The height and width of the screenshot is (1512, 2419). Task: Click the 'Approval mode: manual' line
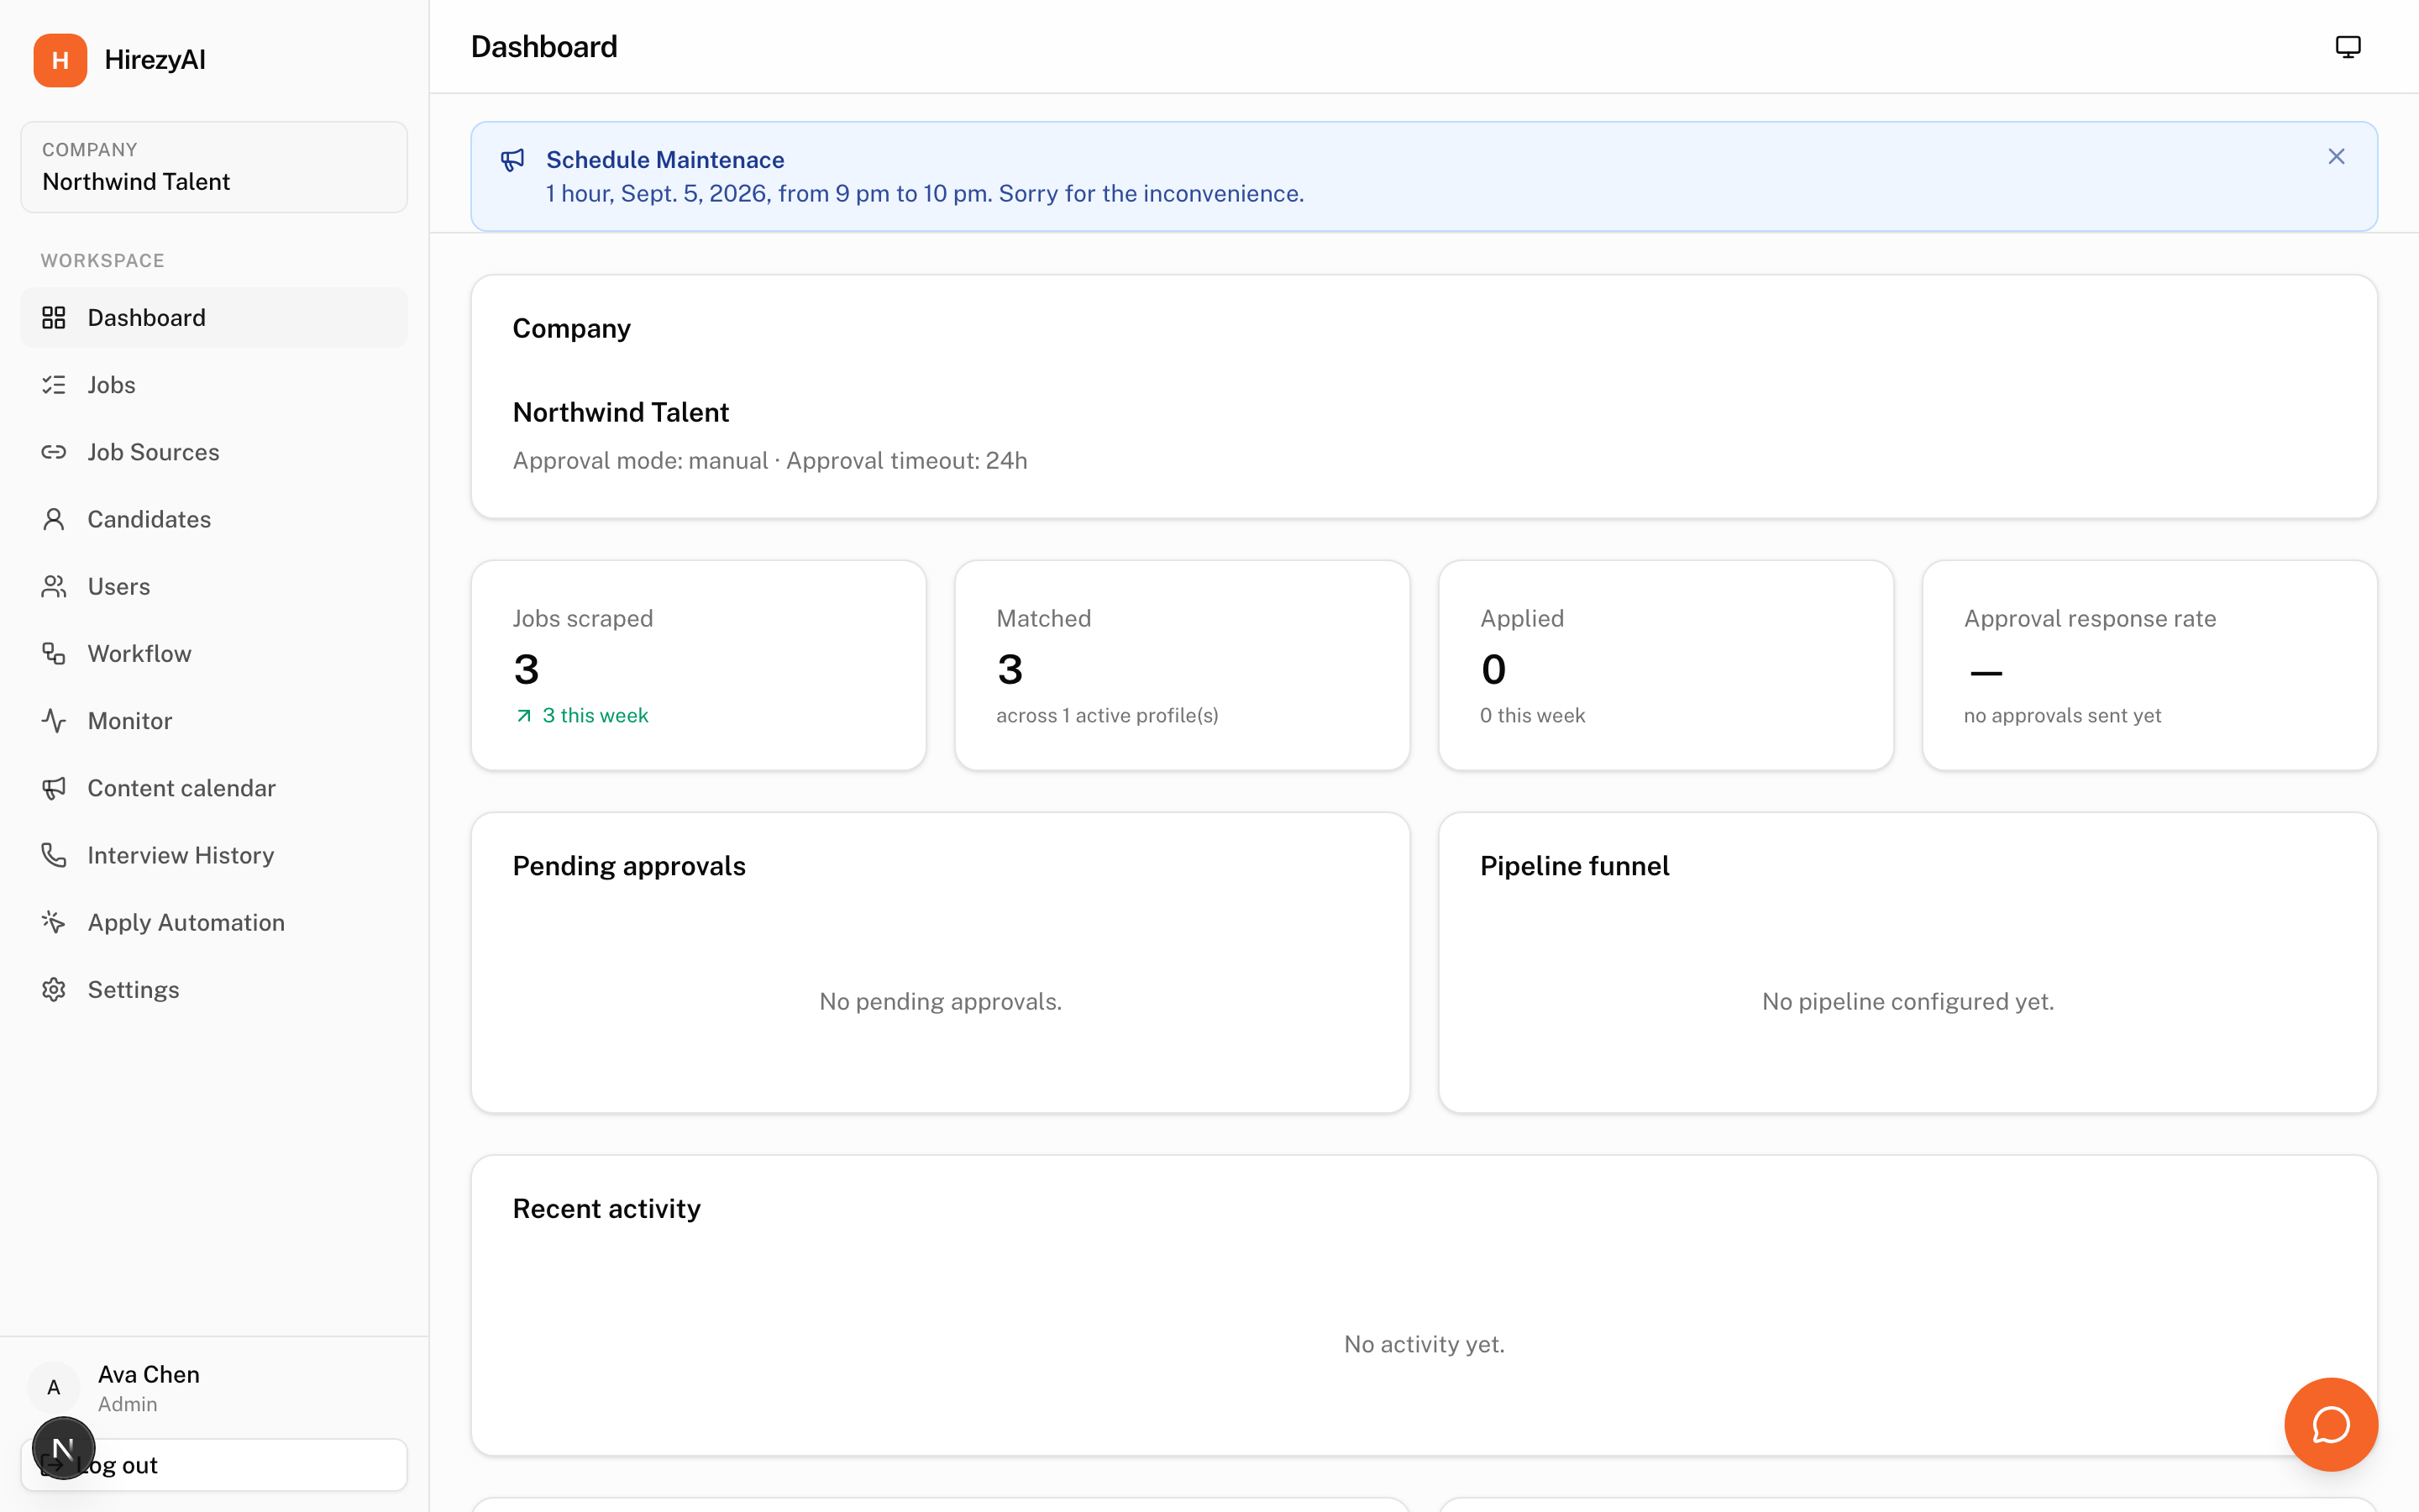tap(769, 461)
